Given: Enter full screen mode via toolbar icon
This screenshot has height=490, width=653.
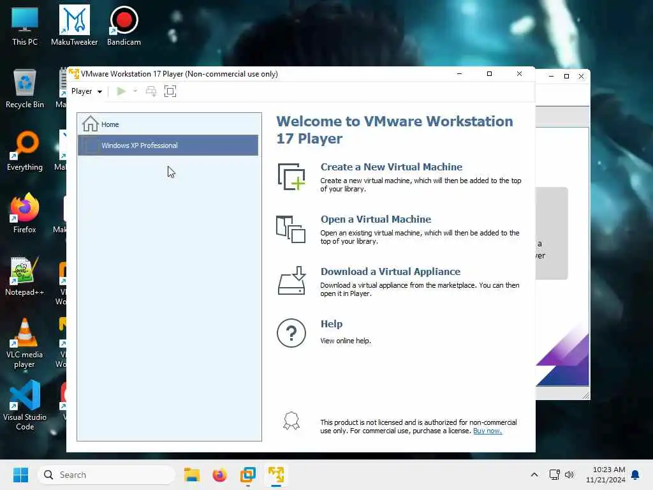Looking at the screenshot, I should (x=170, y=91).
